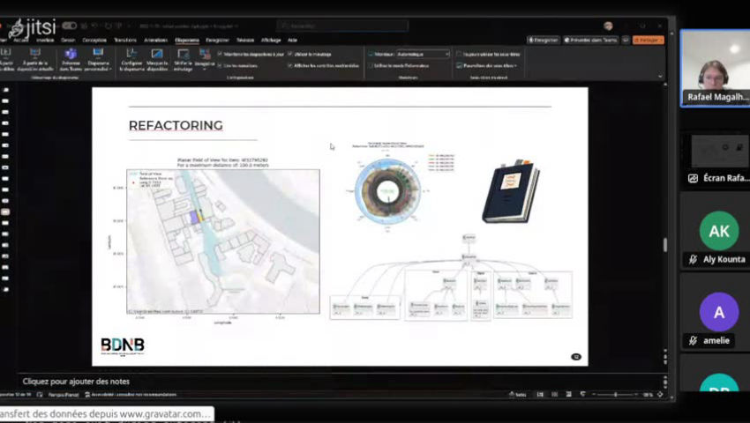Start slideshow from current slide icon
The image size is (750, 423).
tap(34, 56)
